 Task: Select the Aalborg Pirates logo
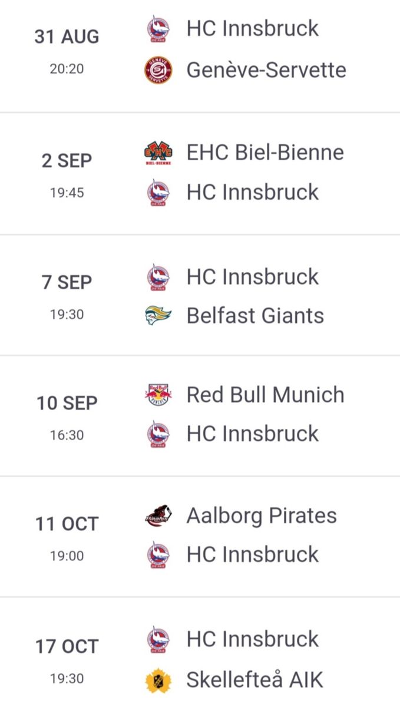[158, 517]
